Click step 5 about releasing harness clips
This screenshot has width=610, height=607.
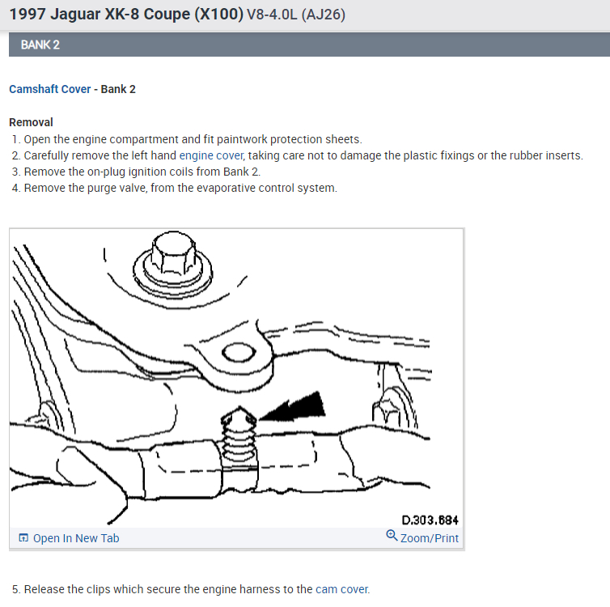(191, 589)
